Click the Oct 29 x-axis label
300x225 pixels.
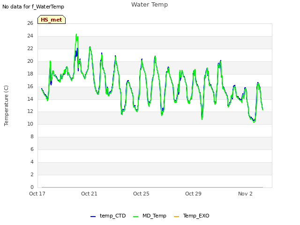[x=193, y=194]
